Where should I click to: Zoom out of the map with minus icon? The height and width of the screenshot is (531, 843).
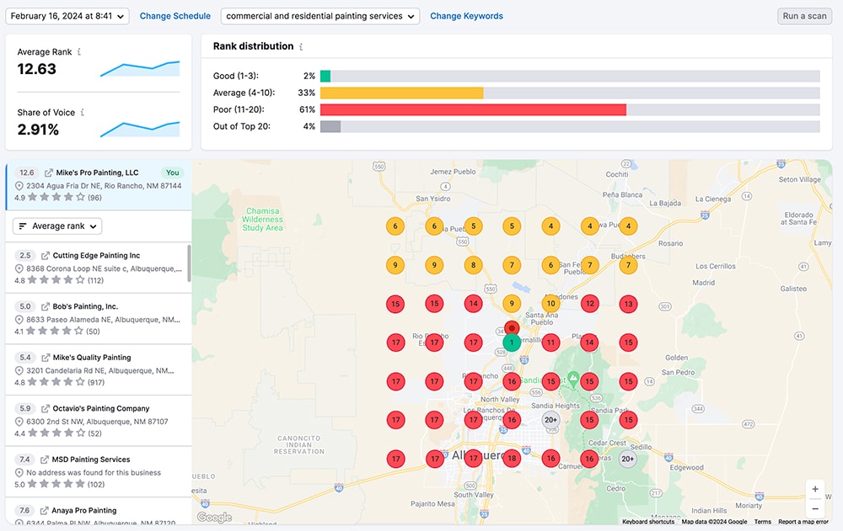(814, 508)
